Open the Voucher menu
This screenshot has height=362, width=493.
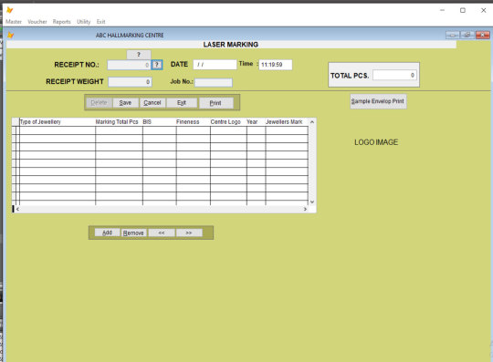(x=37, y=22)
